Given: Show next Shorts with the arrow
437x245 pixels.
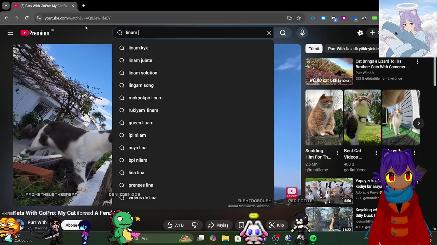Looking at the screenshot, I should point(419,124).
